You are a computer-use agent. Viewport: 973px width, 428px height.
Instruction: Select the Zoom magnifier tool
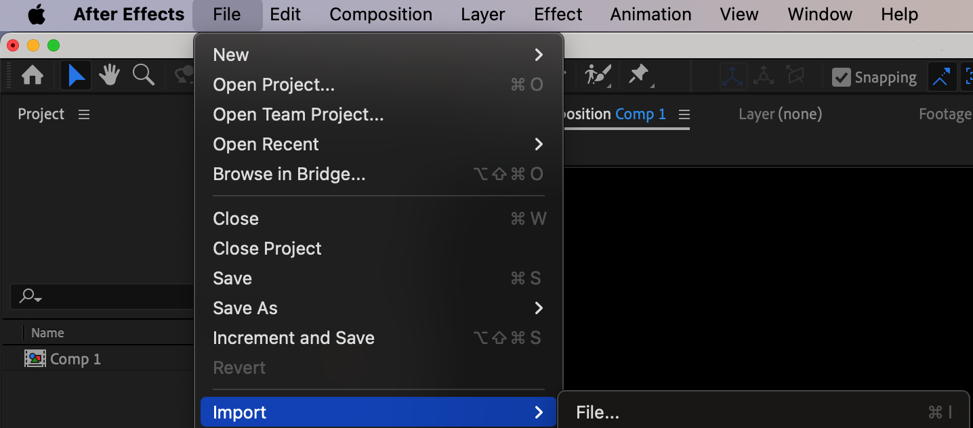pyautogui.click(x=143, y=76)
